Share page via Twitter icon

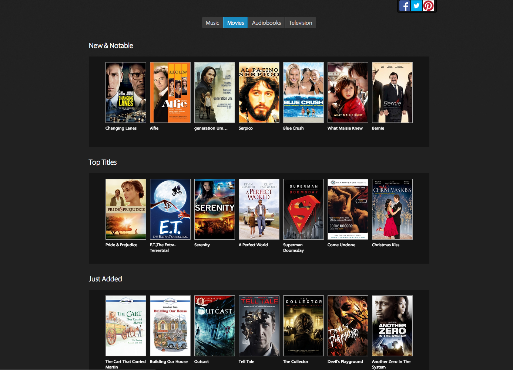pyautogui.click(x=416, y=6)
